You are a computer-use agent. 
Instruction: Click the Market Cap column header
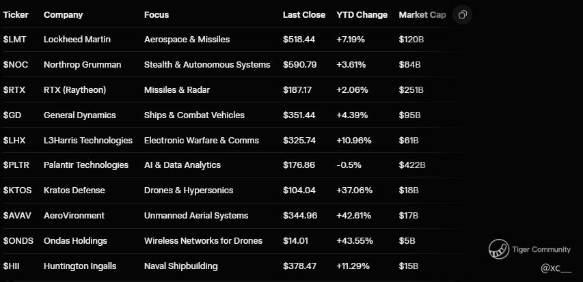pyautogui.click(x=422, y=15)
